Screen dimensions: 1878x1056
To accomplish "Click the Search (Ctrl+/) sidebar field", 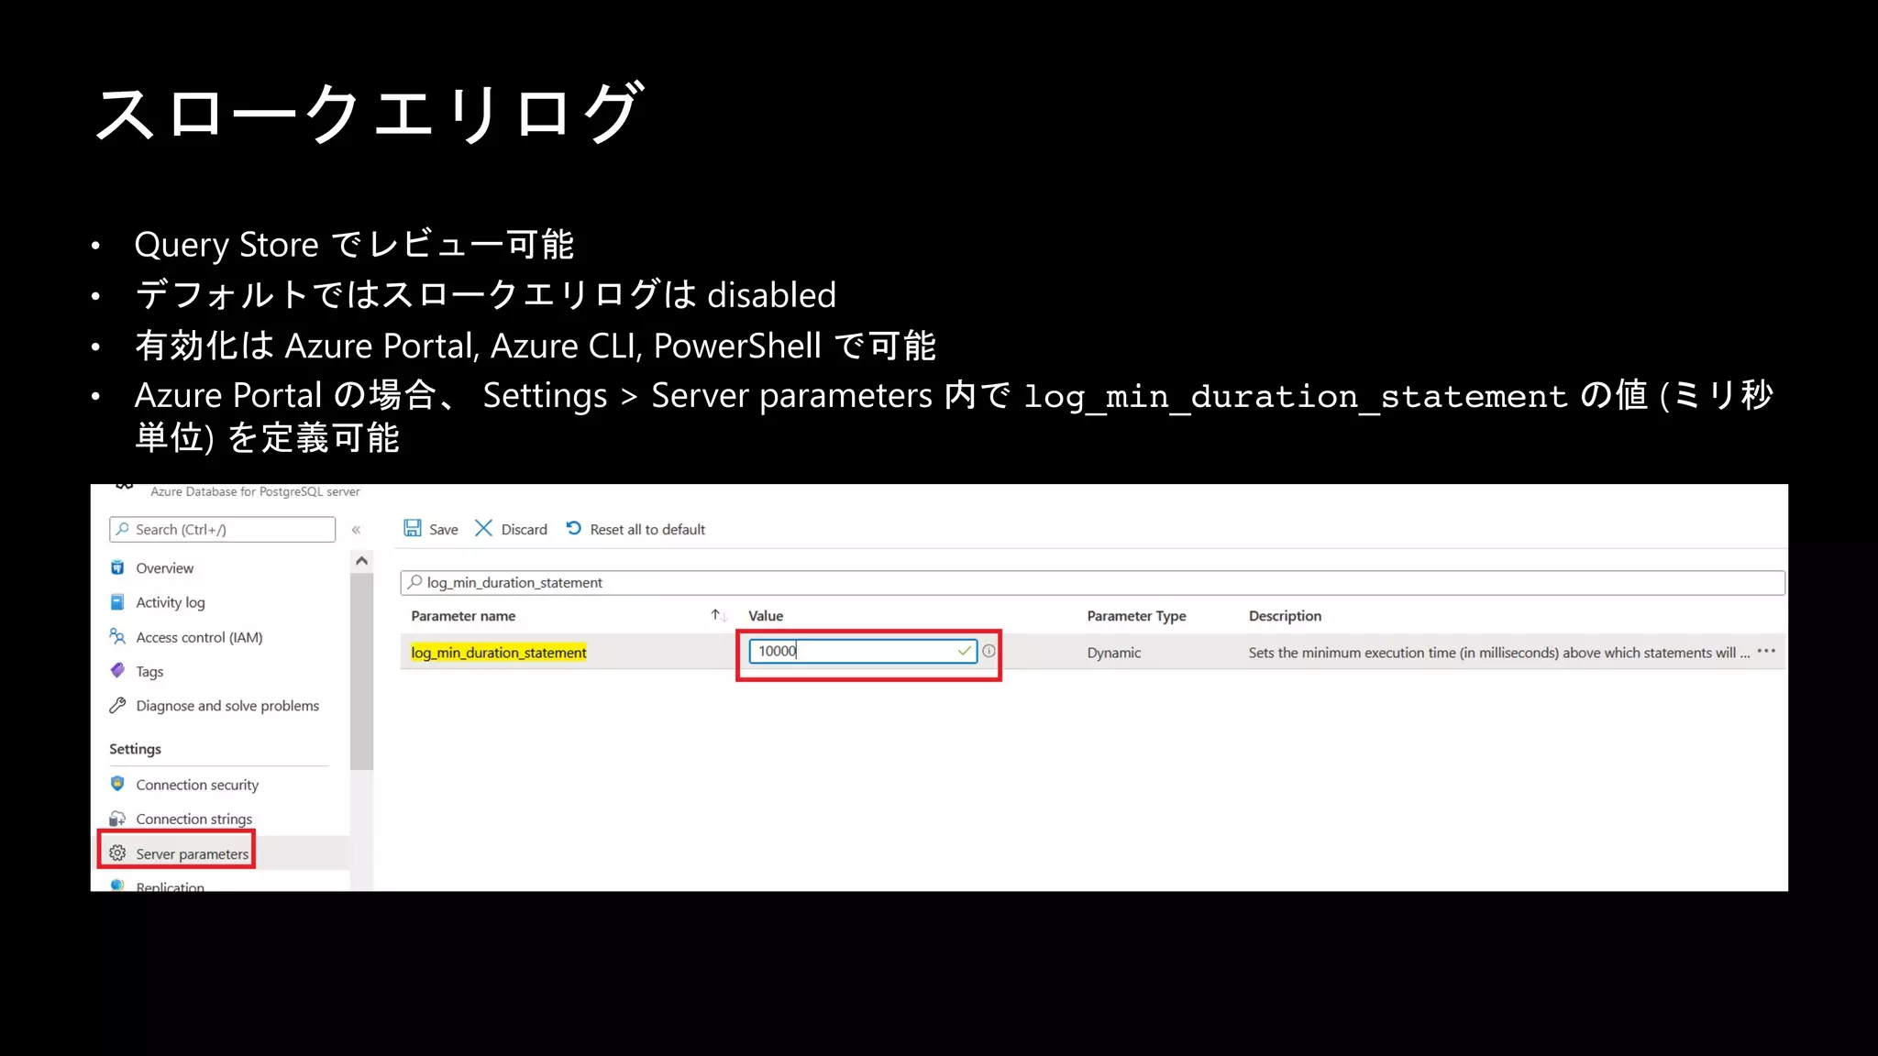I will 222,529.
